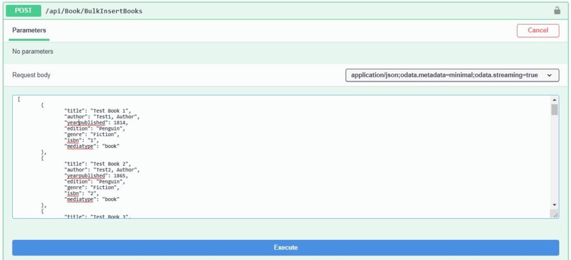Screen dimensions: 571x260
Task: Click the textarea scroll up arrow
Action: click(x=554, y=99)
